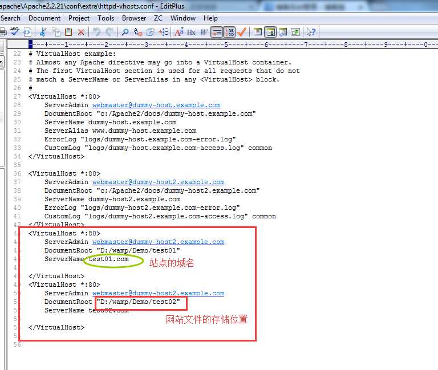
Task: Click the context Help arrow-question icon
Action: tap(311, 32)
